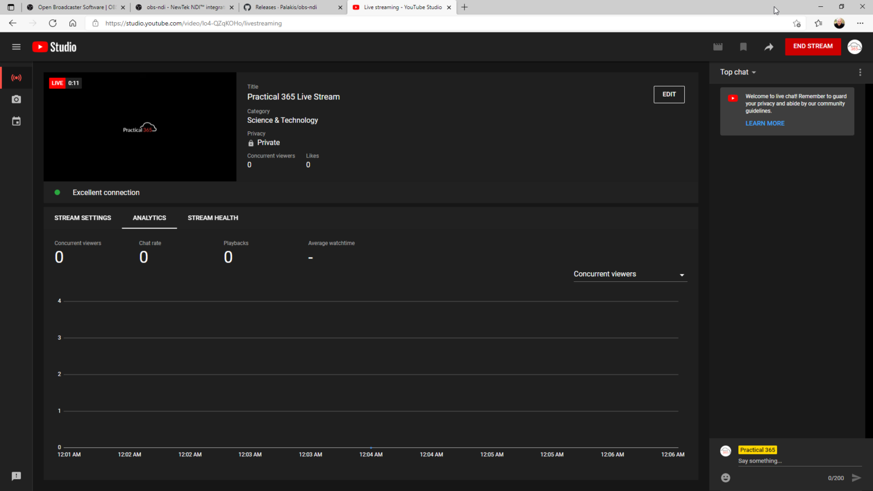873x491 pixels.
Task: Open the main navigation hamburger menu
Action: [x=16, y=47]
